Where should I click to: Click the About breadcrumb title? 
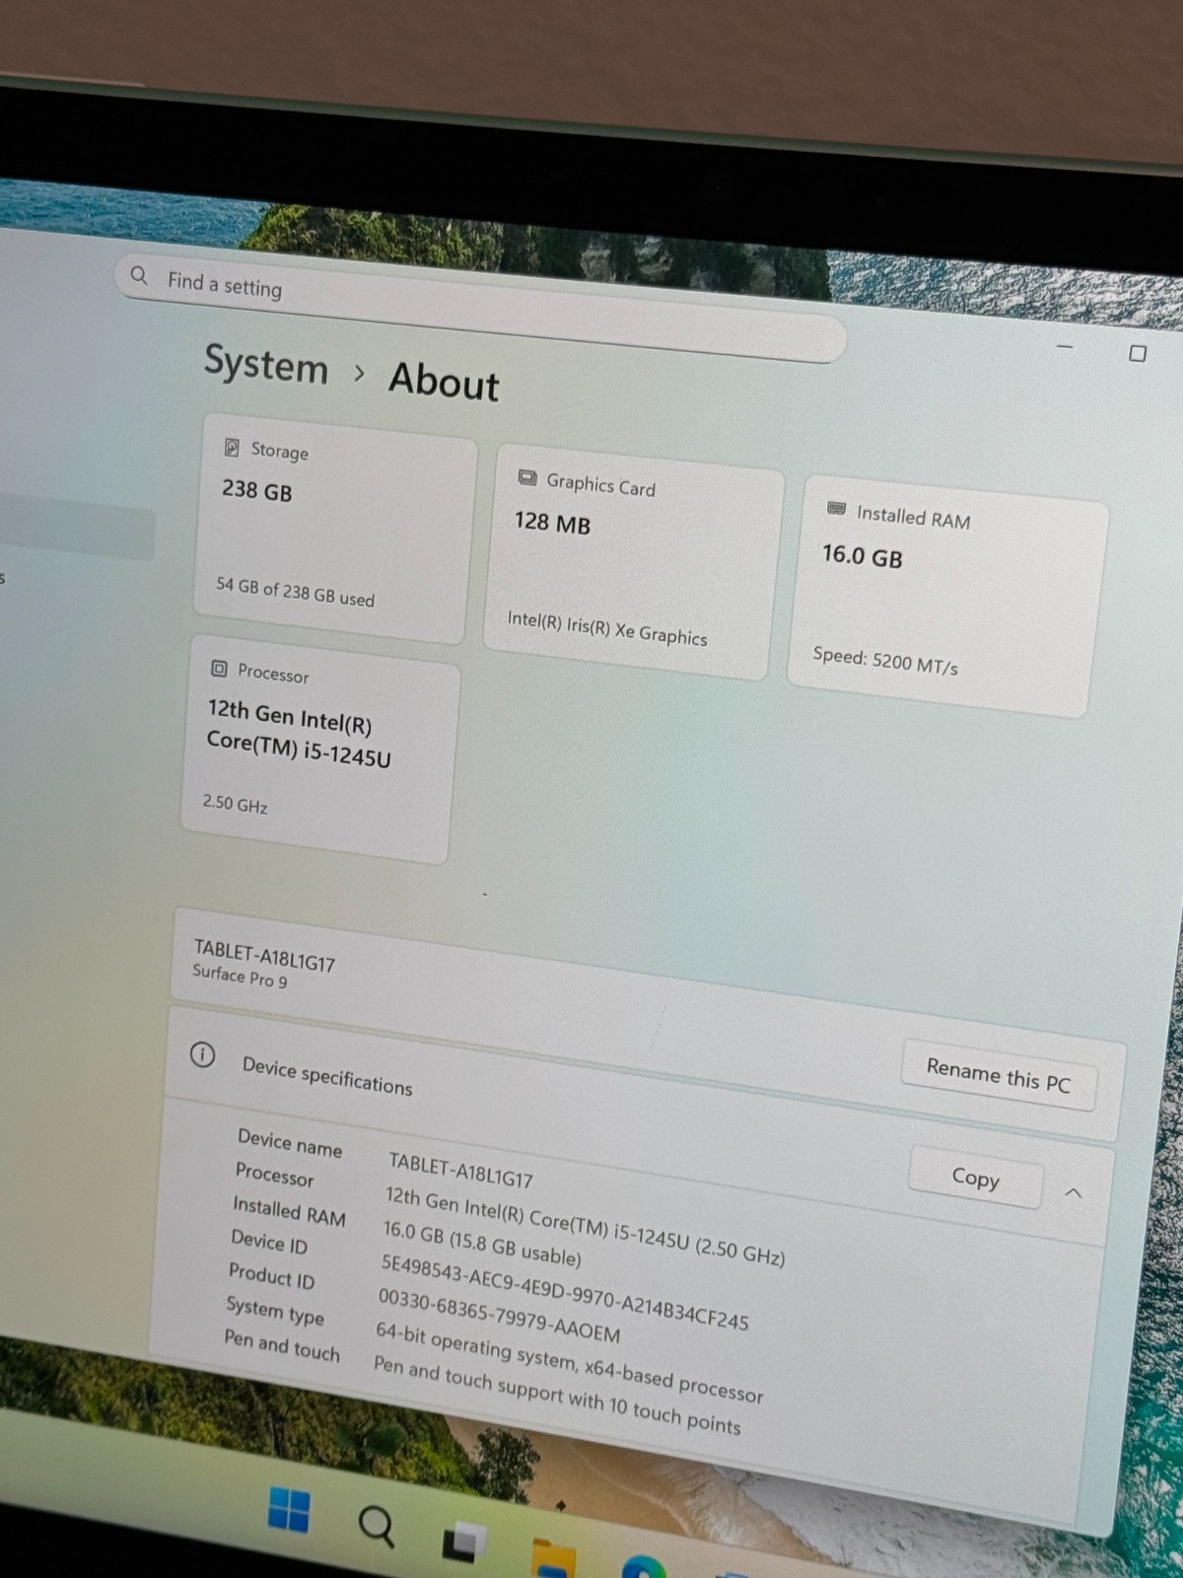[x=444, y=381]
